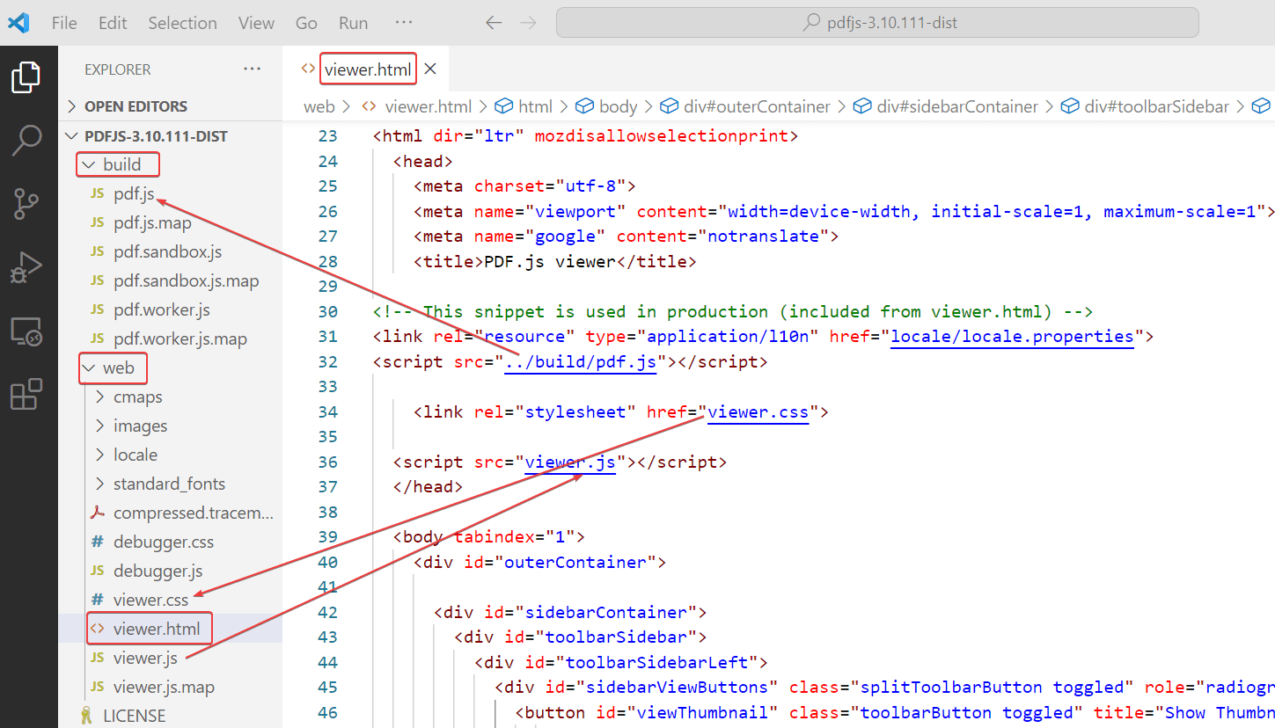Image resolution: width=1275 pixels, height=728 pixels.
Task: Click the div#sidebarContainer breadcrumb
Action: (946, 106)
